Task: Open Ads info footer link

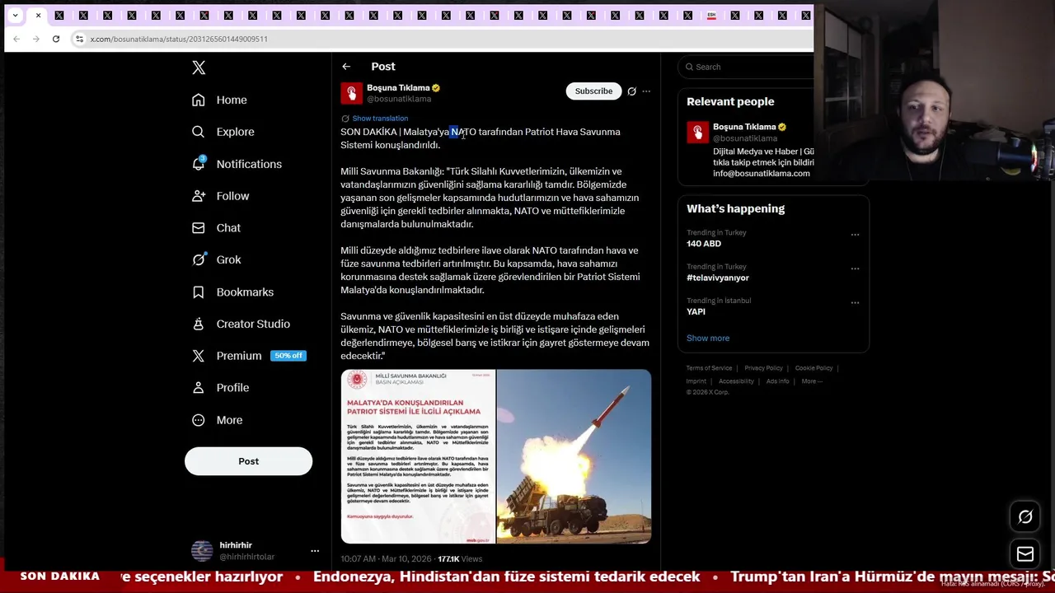Action: click(777, 381)
